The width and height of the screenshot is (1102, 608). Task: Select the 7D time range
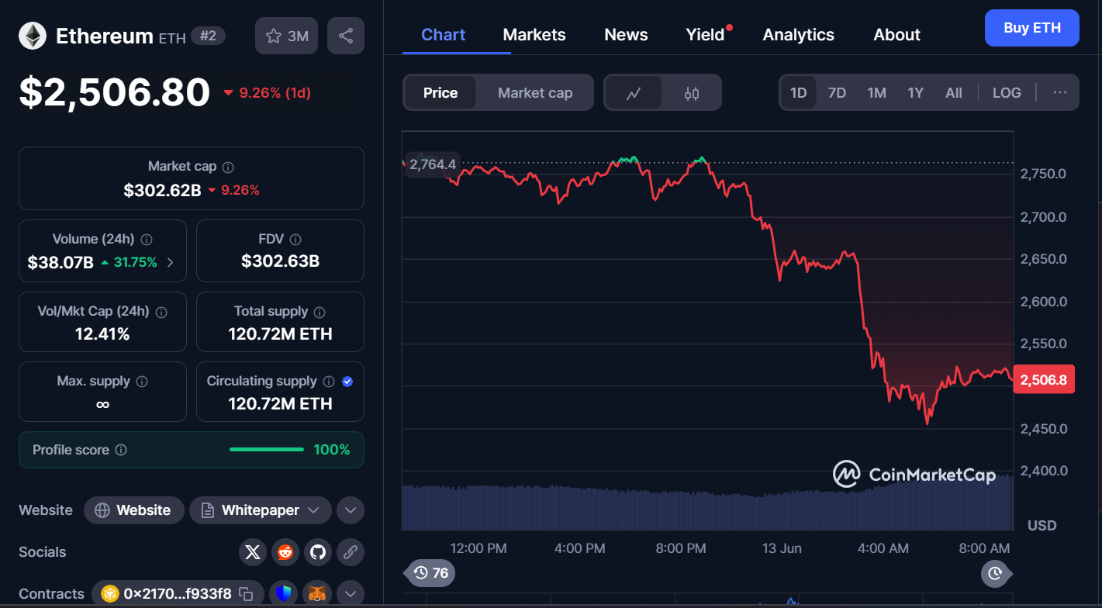837,93
